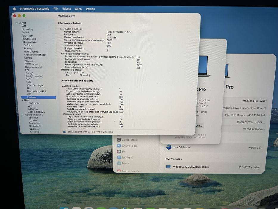
Task: Select the highlighted Zasilanie item
Action: click(x=38, y=97)
